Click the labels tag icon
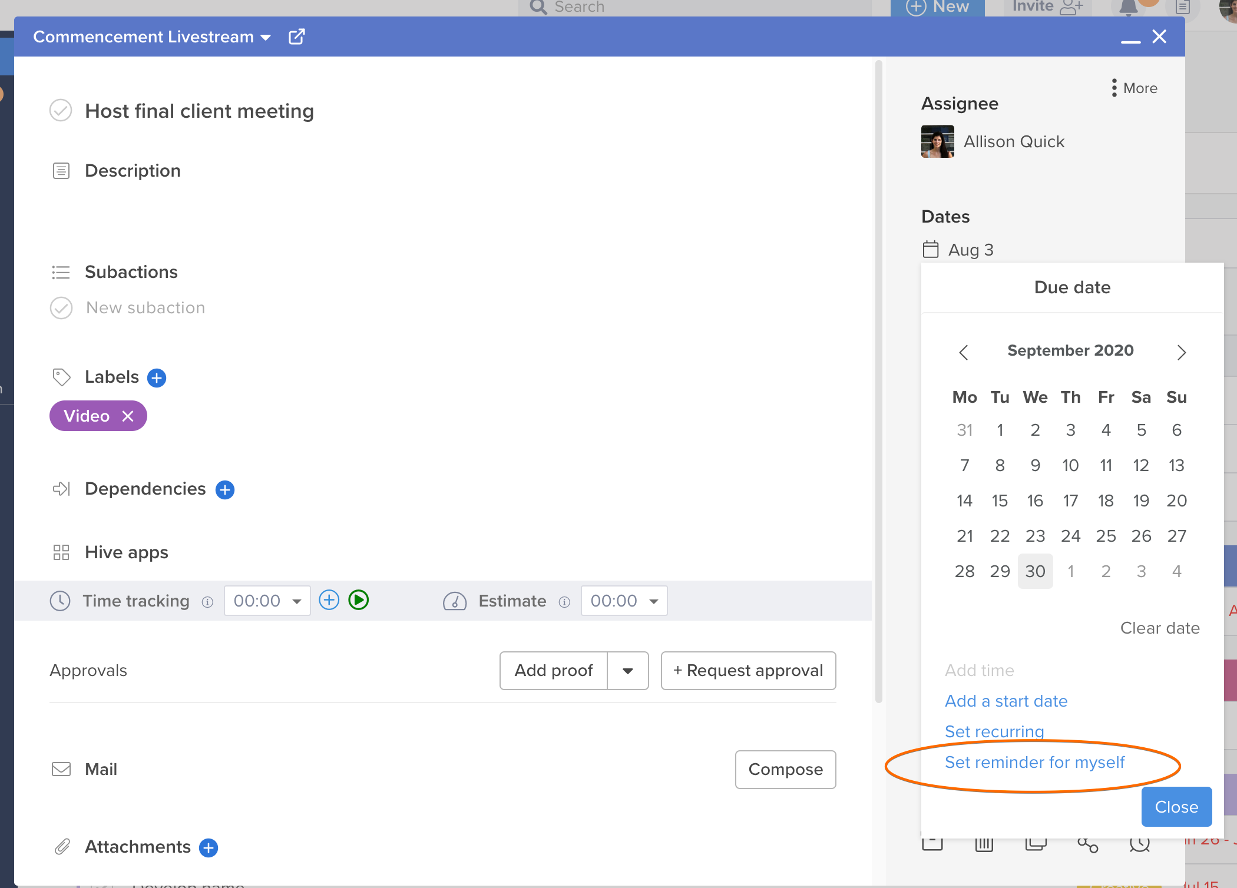 tap(61, 376)
